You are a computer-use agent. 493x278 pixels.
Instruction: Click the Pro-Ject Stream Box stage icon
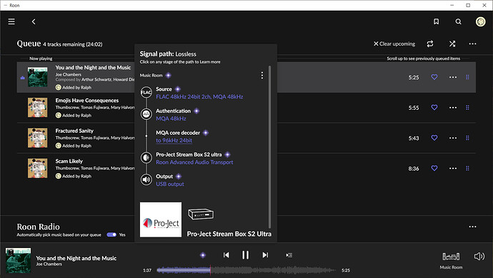pyautogui.click(x=146, y=158)
